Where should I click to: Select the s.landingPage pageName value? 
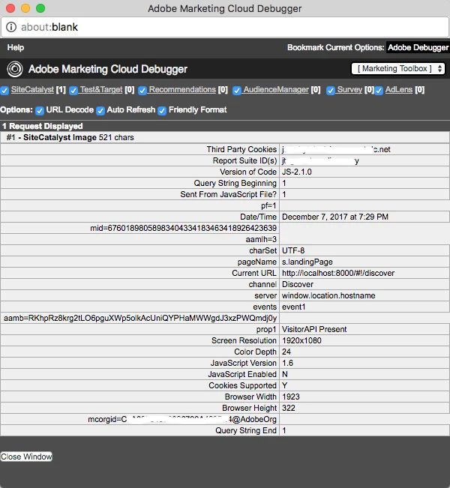point(307,262)
